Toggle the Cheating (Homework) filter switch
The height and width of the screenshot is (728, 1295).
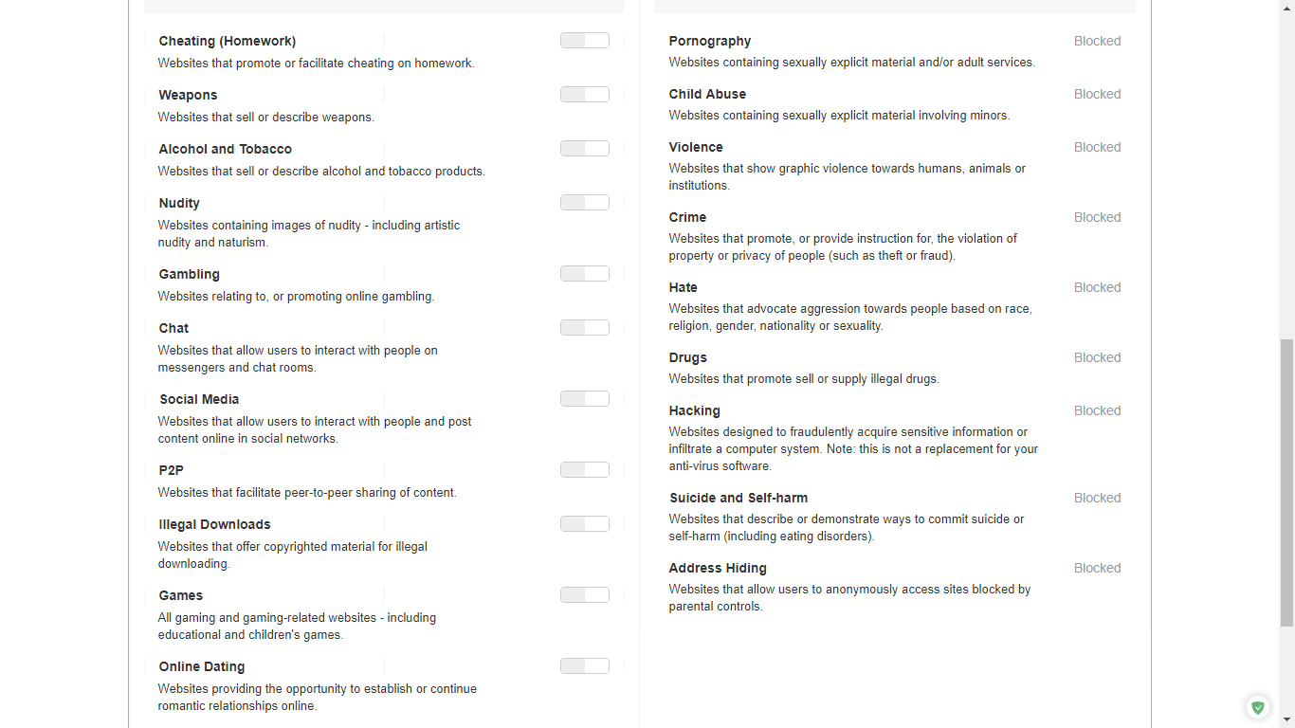point(584,41)
